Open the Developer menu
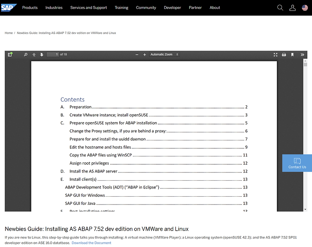Viewport: 312px width, 247px height. (x=172, y=7)
